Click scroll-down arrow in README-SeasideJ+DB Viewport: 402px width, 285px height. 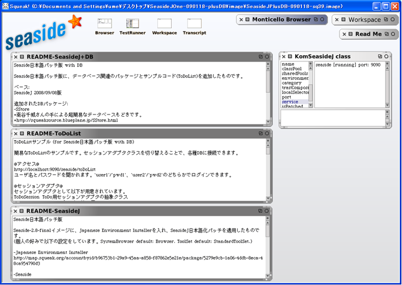click(x=268, y=121)
